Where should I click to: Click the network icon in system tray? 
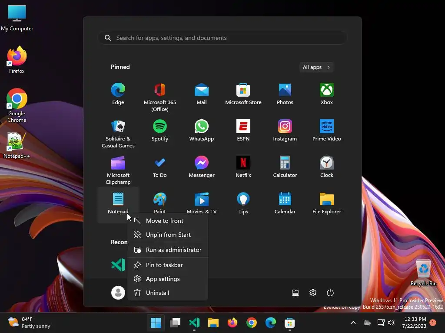pyautogui.click(x=381, y=323)
